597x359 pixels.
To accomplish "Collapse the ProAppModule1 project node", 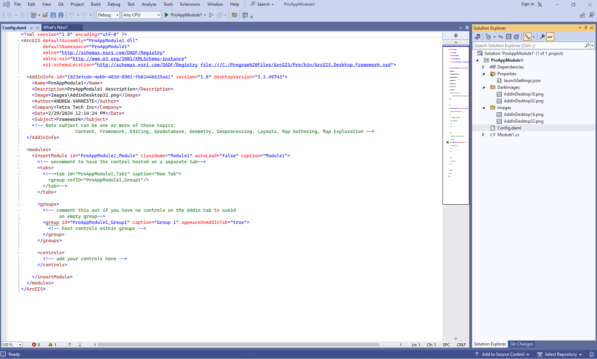I will (477, 60).
